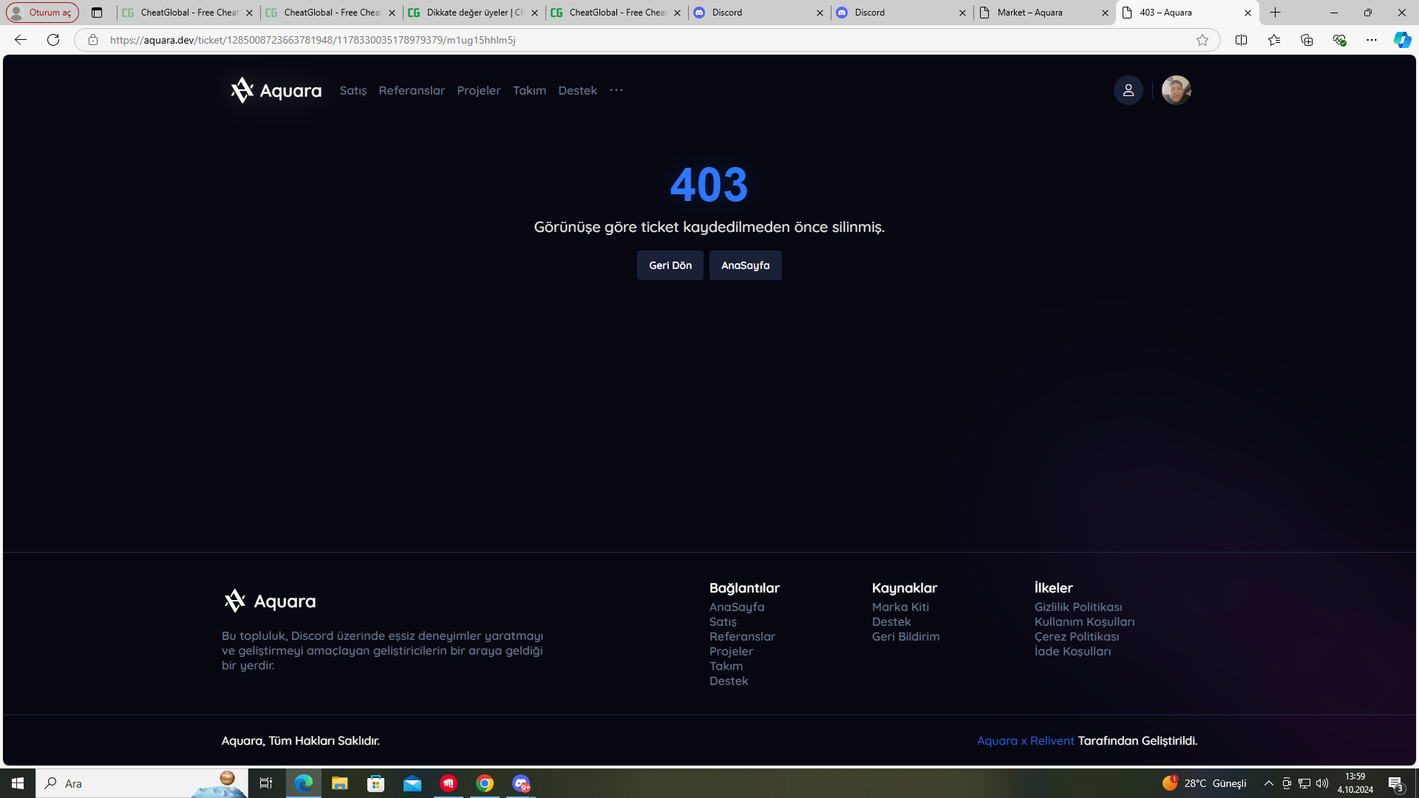1419x798 pixels.
Task: Open footer Projeler link
Action: pyautogui.click(x=731, y=651)
